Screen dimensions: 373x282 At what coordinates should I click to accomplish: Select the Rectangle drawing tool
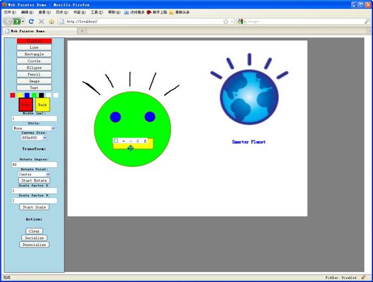[34, 54]
